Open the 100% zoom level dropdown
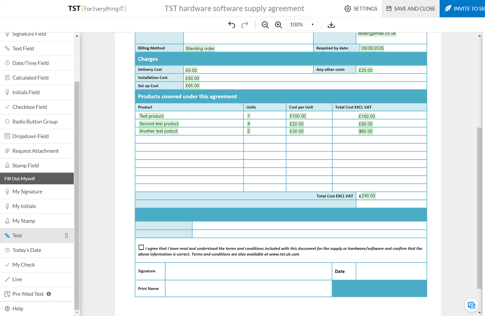This screenshot has width=485, height=316. (302, 25)
